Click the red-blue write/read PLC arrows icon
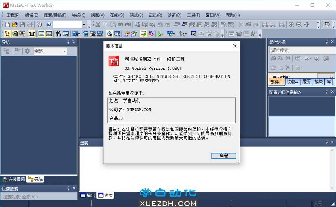Screen dimensions: 336x207 pyautogui.click(x=184, y=25)
